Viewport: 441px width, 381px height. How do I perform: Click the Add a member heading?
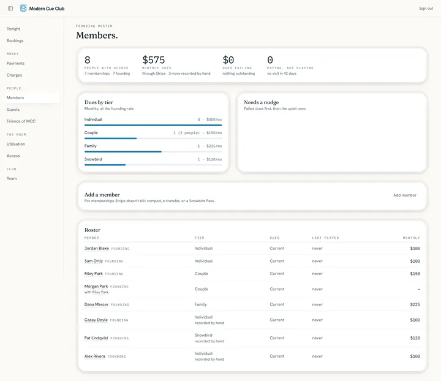102,195
